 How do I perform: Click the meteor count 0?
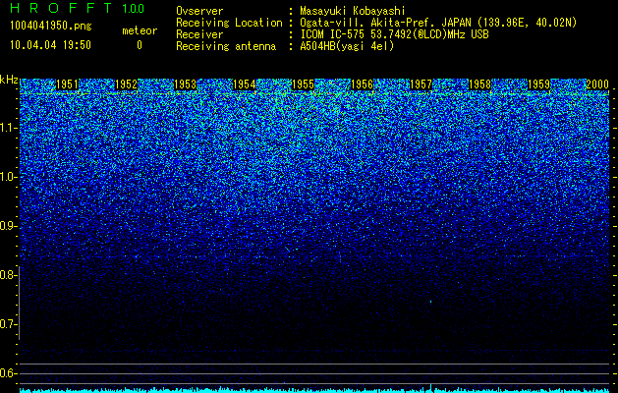pyautogui.click(x=140, y=45)
